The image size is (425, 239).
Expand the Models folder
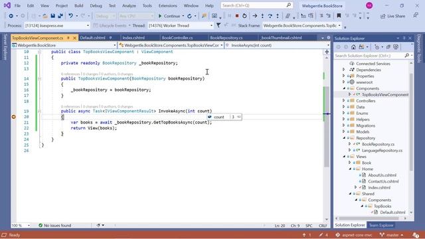pos(344,131)
